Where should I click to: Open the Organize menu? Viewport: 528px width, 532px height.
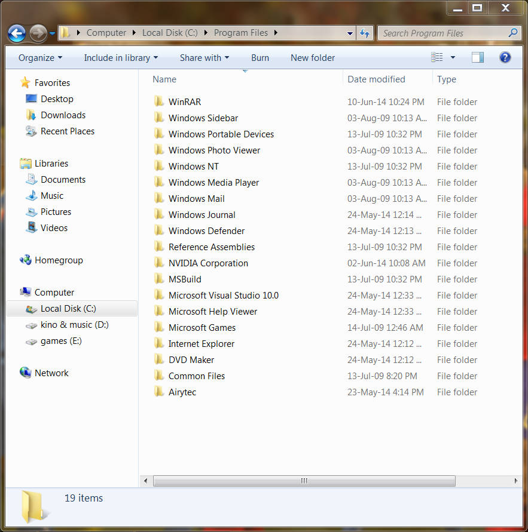tap(40, 58)
